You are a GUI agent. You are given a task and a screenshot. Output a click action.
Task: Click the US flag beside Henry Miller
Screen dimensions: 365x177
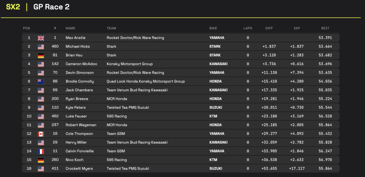pos(41,143)
